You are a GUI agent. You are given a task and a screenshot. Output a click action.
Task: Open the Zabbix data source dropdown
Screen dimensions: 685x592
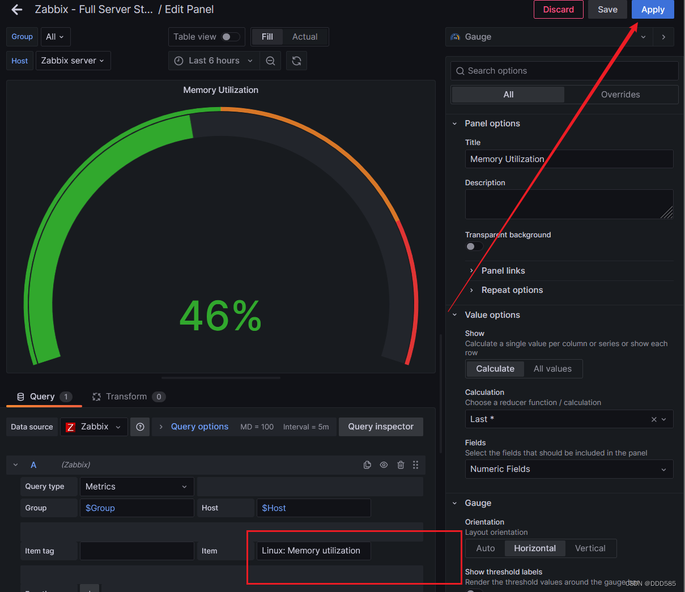tap(94, 427)
